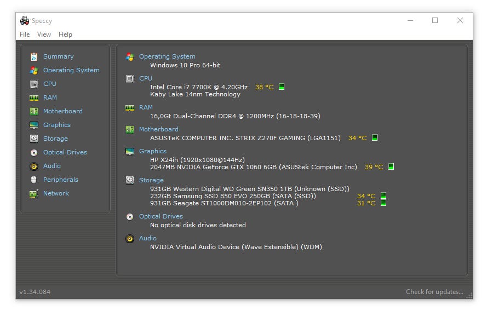Click the Windows flag icon in summary panel

pyautogui.click(x=130, y=57)
